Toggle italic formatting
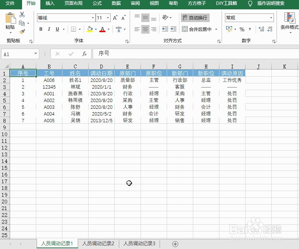 pos(49,29)
